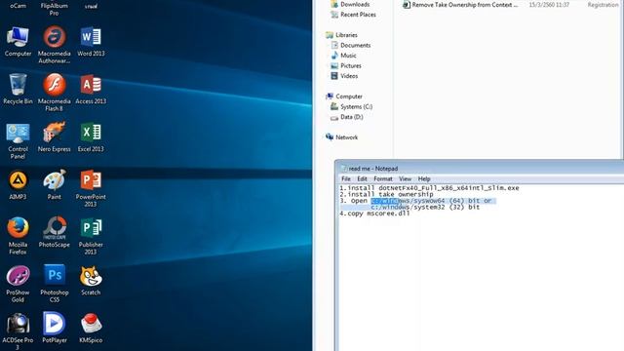
Task: Select Downloads in Explorer sidebar
Action: click(x=350, y=4)
